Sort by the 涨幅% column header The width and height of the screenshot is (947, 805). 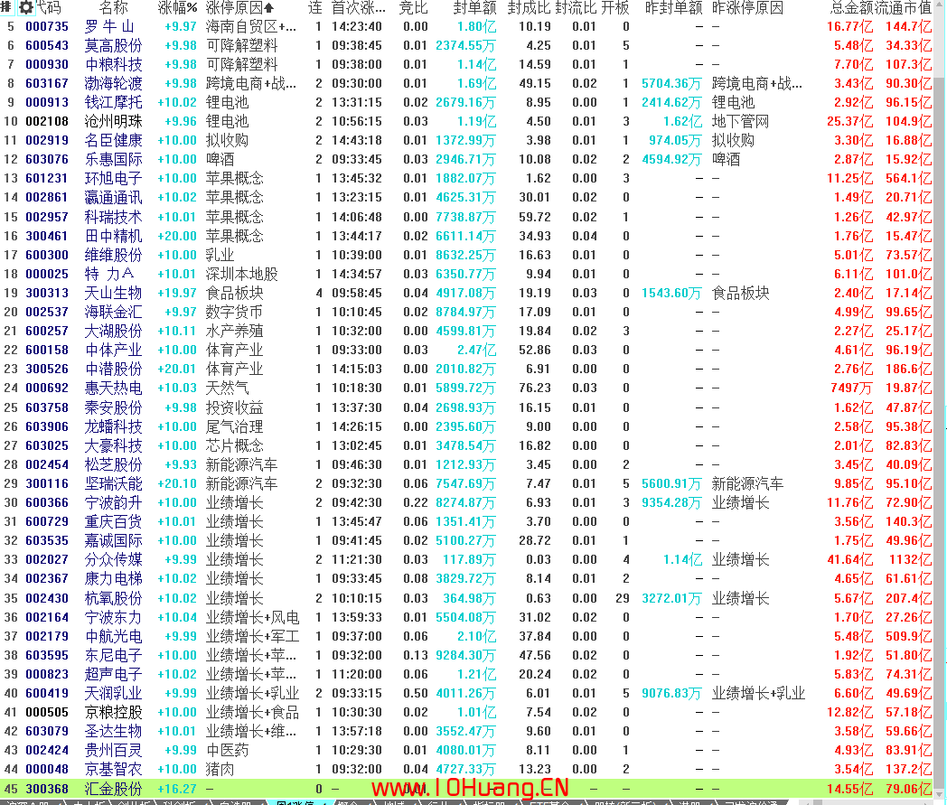[x=177, y=8]
